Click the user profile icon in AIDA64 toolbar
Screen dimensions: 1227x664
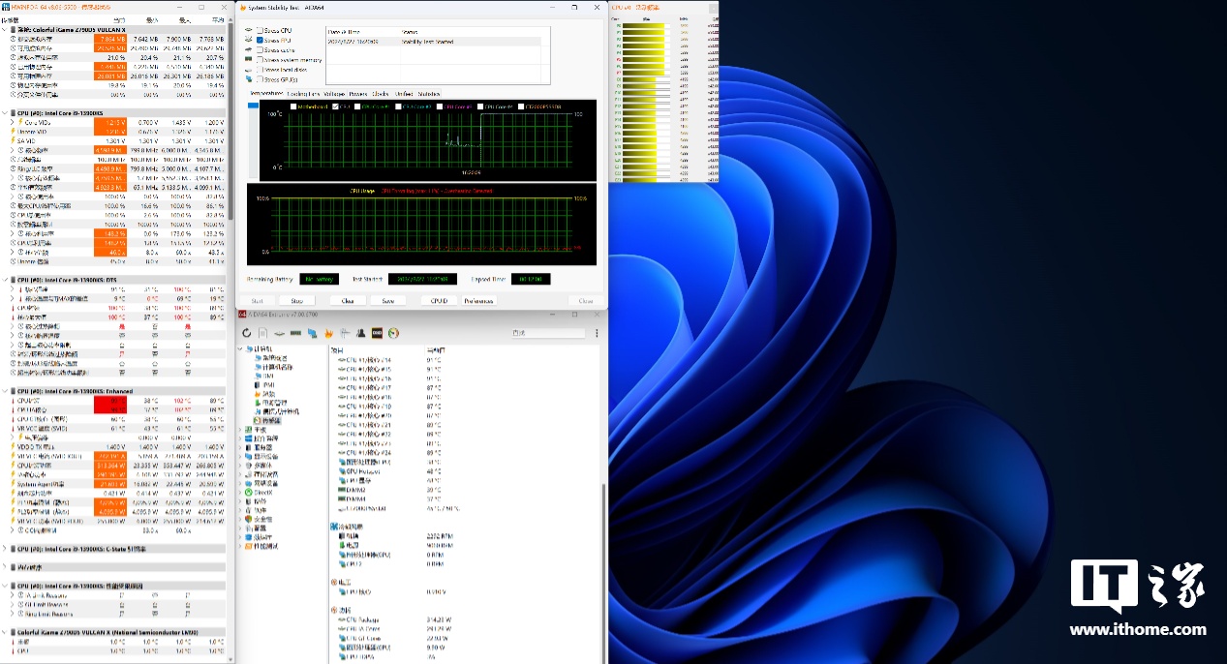(x=360, y=333)
